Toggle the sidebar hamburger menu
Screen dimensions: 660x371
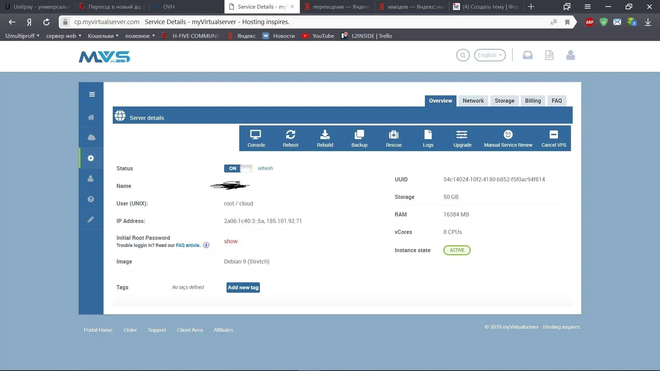[92, 94]
